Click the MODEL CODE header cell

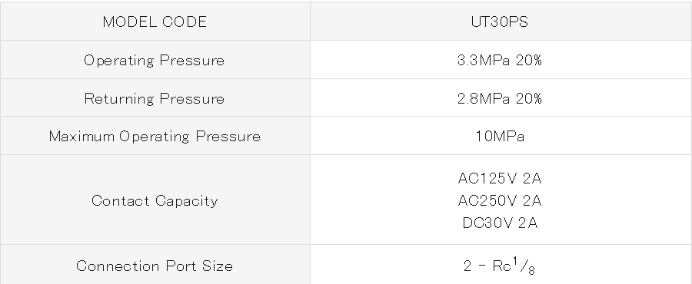(155, 21)
